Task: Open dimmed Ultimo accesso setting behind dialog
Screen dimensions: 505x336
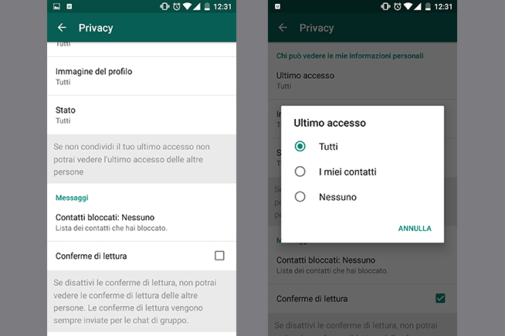Action: coord(362,80)
